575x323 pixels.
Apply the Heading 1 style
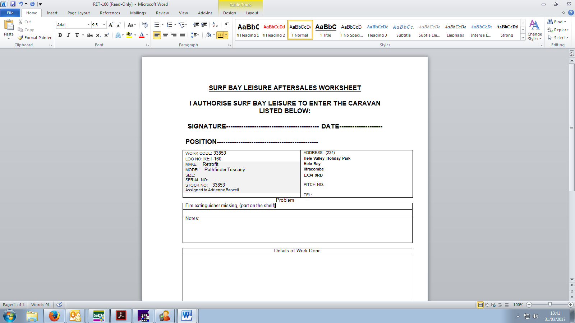click(248, 30)
